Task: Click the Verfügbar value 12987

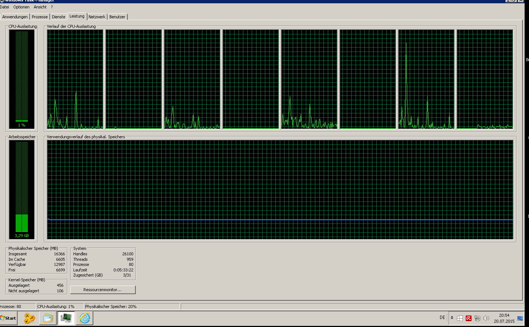Action: tap(59, 264)
